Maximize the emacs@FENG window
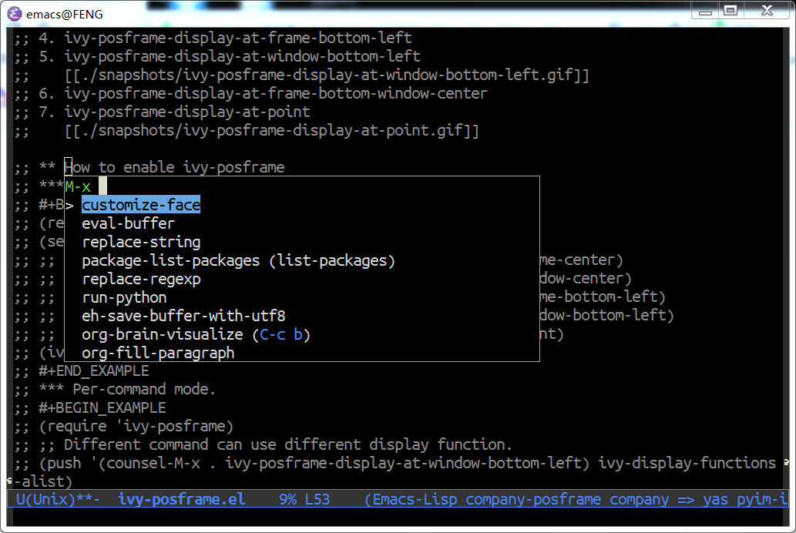 [731, 11]
